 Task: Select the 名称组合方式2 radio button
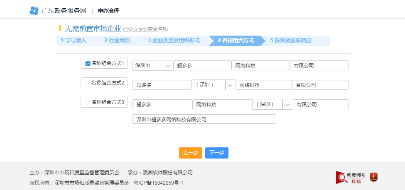tap(88, 83)
